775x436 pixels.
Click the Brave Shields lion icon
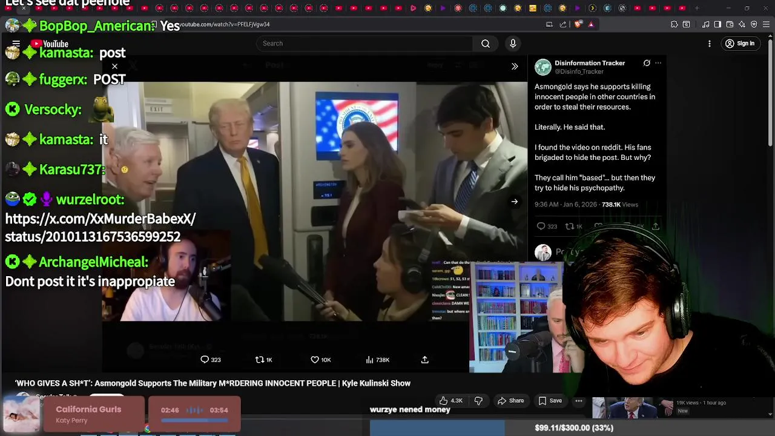pyautogui.click(x=578, y=24)
